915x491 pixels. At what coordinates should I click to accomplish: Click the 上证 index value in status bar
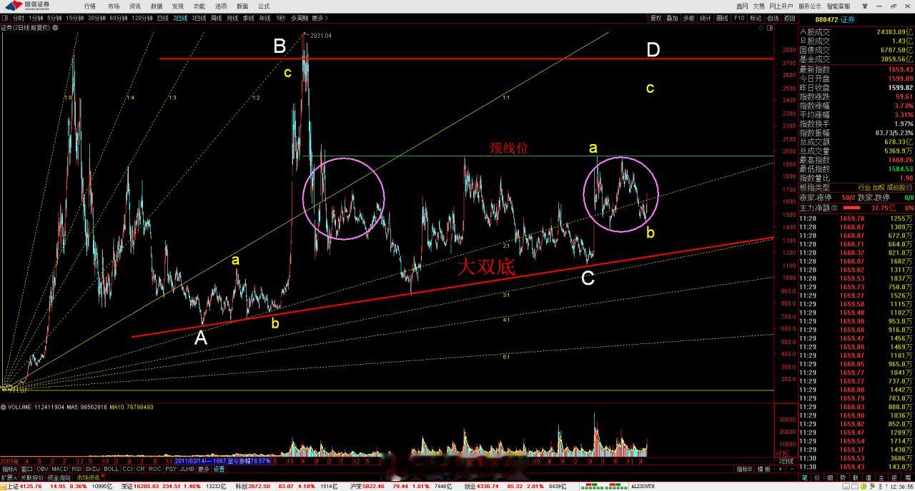(x=31, y=486)
